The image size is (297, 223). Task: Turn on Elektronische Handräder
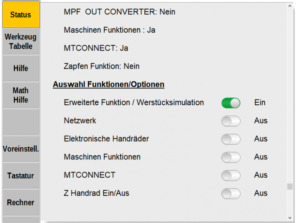click(231, 139)
